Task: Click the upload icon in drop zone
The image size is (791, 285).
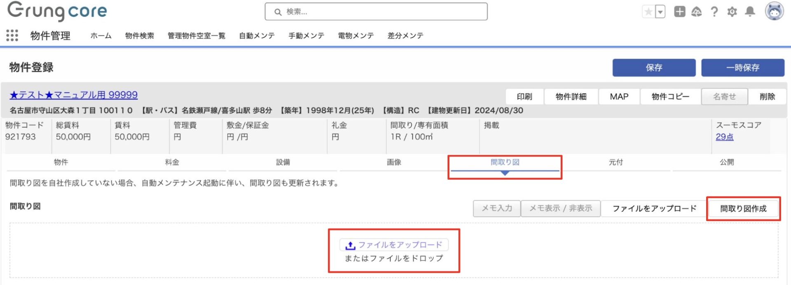Action: (x=350, y=245)
